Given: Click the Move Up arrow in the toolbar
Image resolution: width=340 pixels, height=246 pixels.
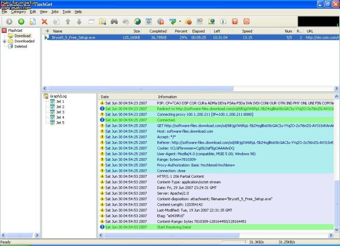Looking at the screenshot, I should coord(68,22).
